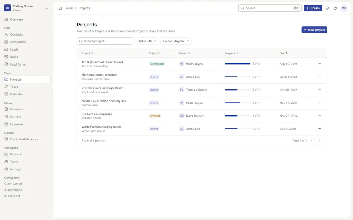Screen dimensions: 353x220
Task: Click the Verde Farm Co-op company name
Action: (x=93, y=131)
